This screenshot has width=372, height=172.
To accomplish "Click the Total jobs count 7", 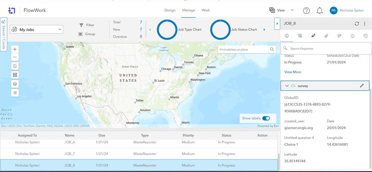I will click(141, 22).
